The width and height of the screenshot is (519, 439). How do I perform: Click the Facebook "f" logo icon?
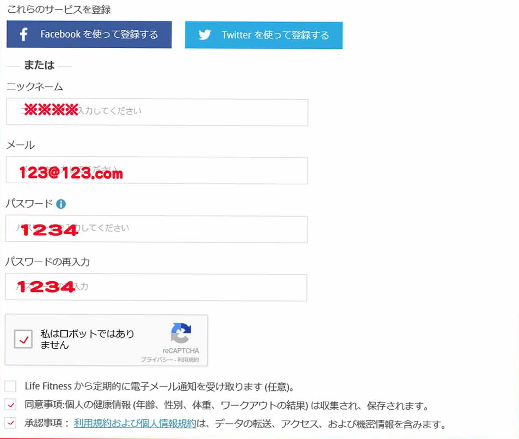pos(24,34)
